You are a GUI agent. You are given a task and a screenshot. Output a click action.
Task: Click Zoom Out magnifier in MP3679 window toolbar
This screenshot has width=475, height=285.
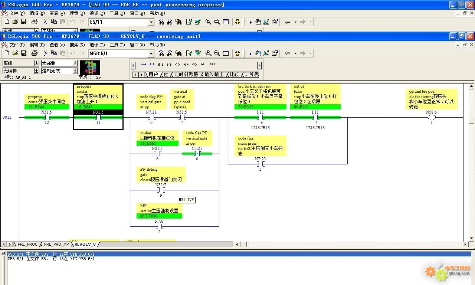click(x=217, y=53)
